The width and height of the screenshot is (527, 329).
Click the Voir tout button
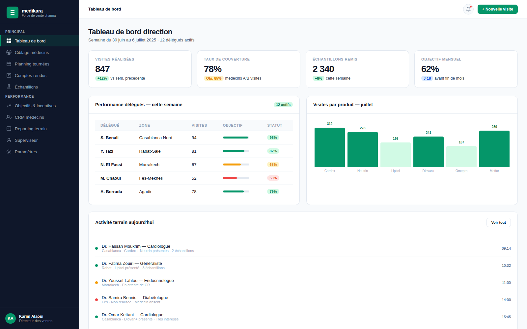[498, 222]
